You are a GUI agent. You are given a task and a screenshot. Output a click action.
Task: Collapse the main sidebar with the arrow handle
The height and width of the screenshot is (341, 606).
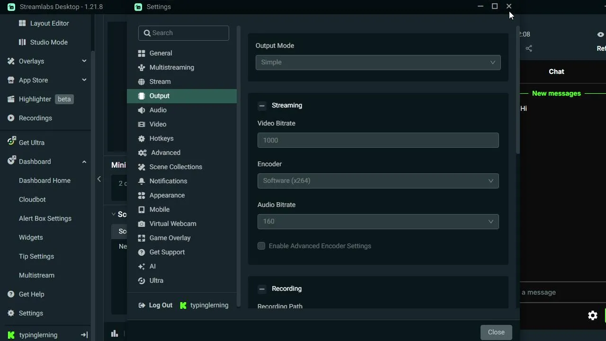coord(99,179)
